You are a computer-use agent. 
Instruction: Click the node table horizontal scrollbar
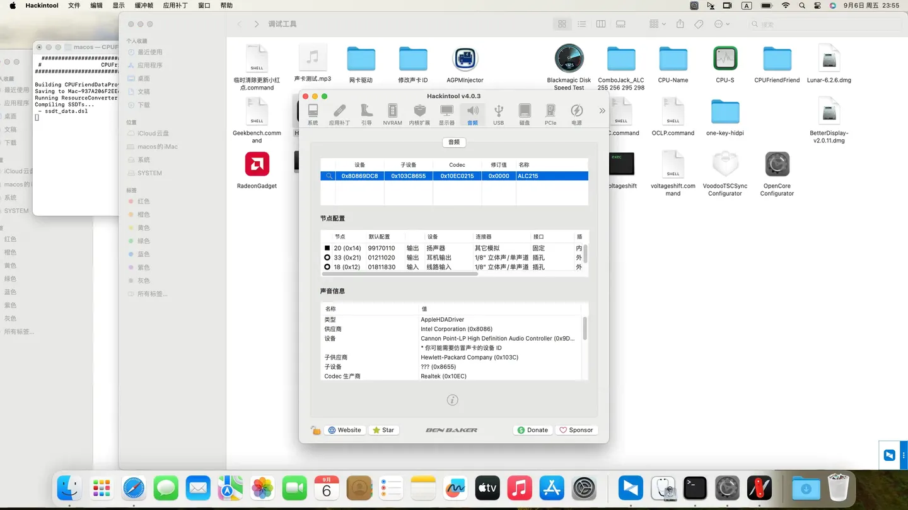pyautogui.click(x=400, y=274)
